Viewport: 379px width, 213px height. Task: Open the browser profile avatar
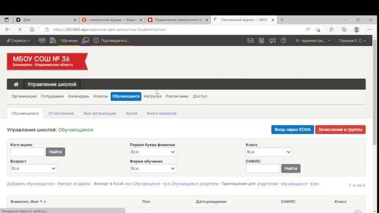tap(356, 30)
